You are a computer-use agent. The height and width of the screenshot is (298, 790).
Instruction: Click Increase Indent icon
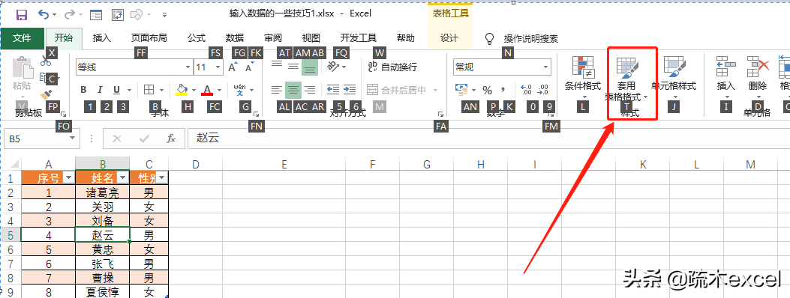click(350, 90)
